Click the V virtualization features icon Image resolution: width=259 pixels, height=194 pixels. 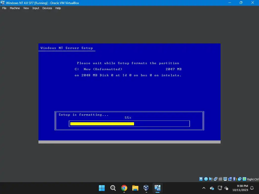point(235,179)
